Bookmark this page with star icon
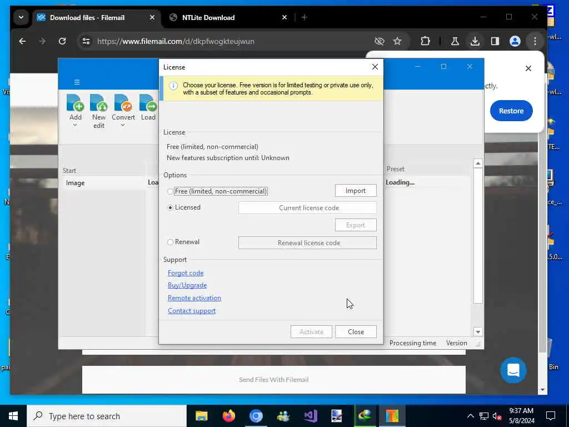Viewport: 569px width, 427px height. click(397, 41)
